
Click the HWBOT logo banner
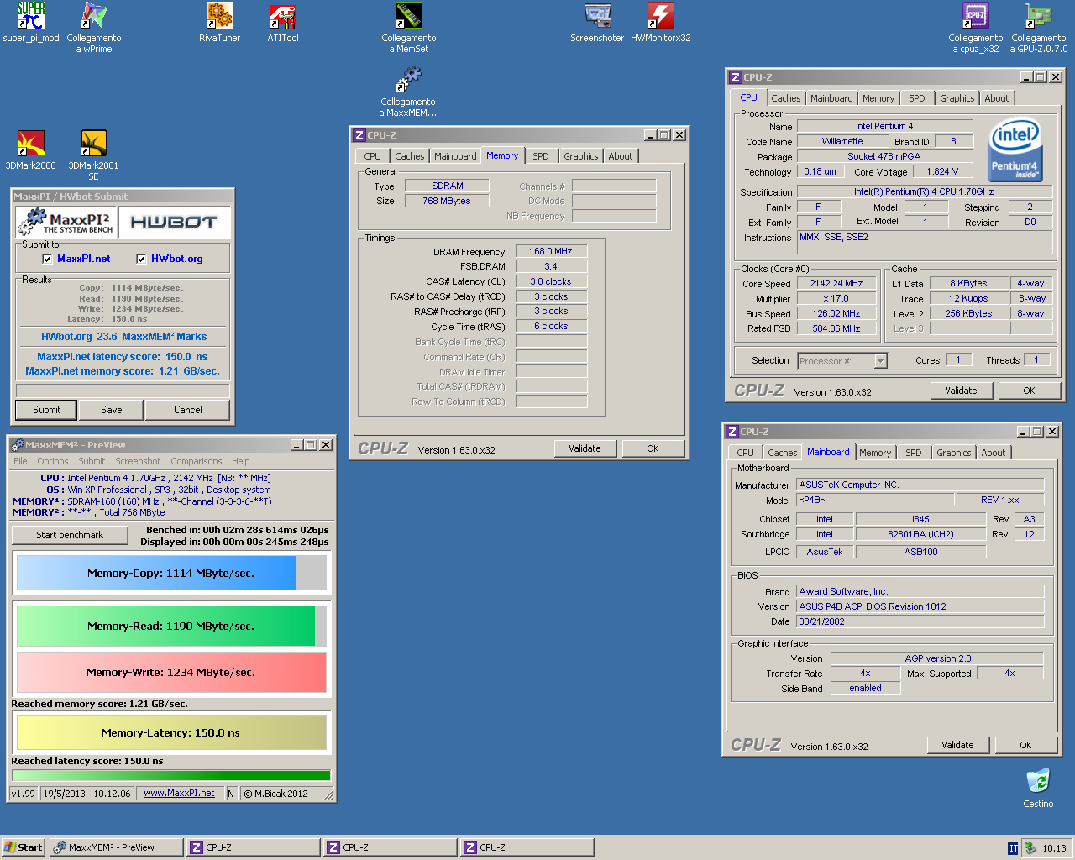click(x=174, y=223)
